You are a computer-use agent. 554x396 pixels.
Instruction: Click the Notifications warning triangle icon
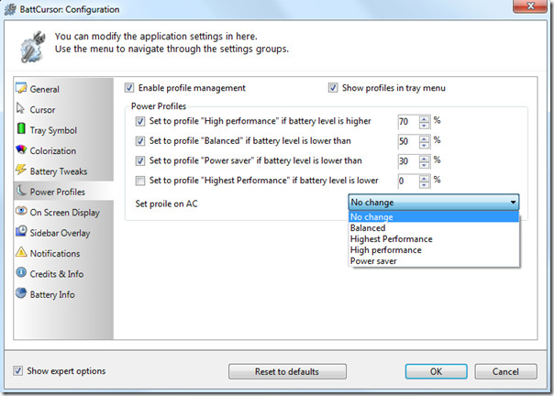tap(21, 252)
